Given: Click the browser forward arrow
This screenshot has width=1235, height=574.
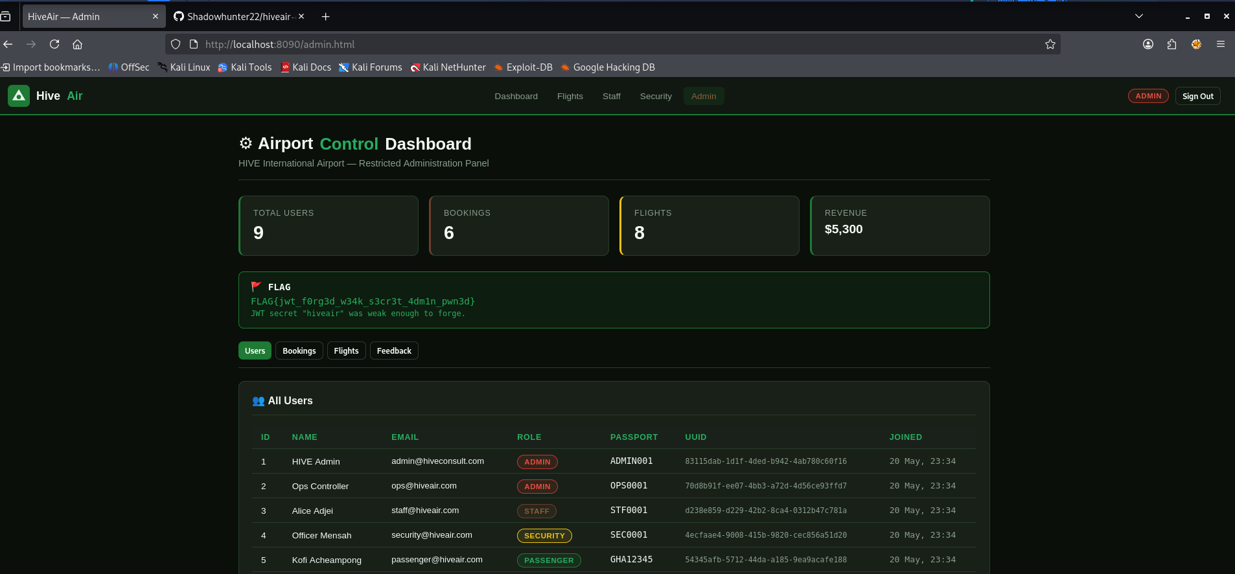Looking at the screenshot, I should tap(31, 44).
